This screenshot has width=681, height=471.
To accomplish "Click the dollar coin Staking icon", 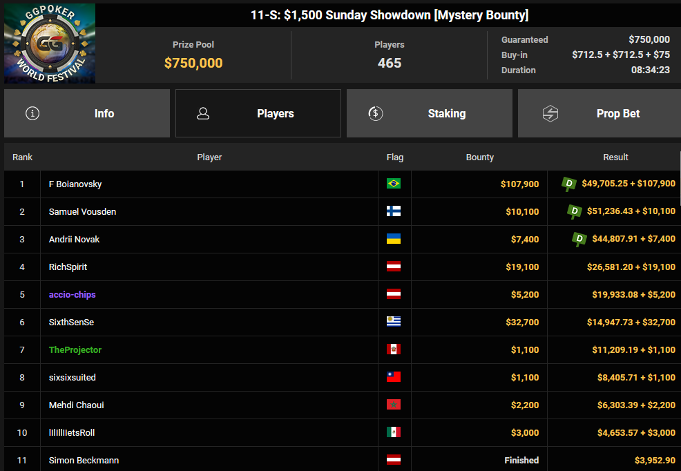I will [376, 113].
